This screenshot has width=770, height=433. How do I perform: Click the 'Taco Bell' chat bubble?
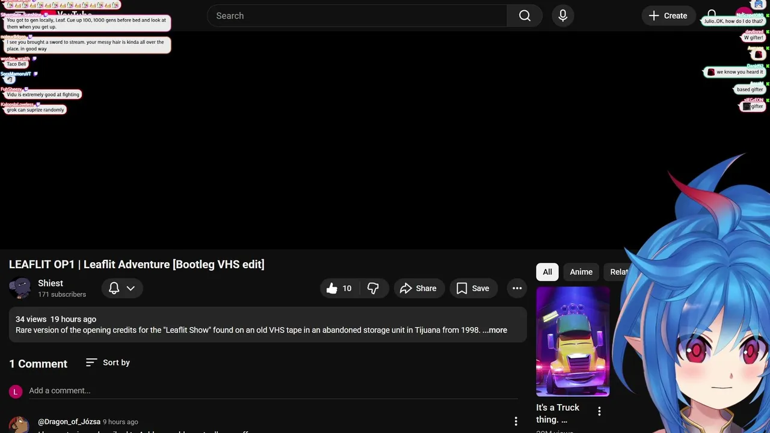(16, 64)
